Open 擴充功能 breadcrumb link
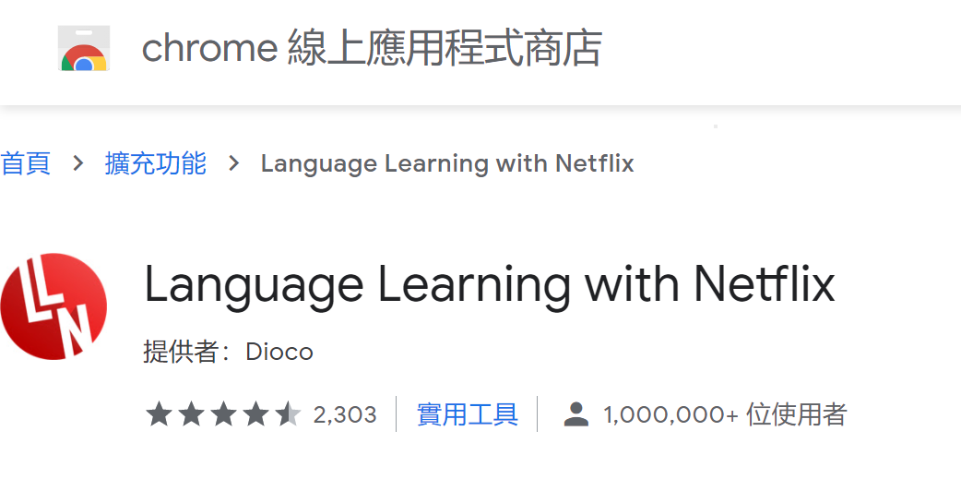This screenshot has width=961, height=491. coord(155,163)
